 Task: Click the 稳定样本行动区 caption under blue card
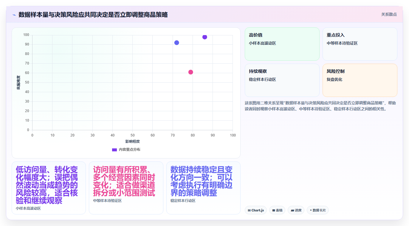point(183,201)
